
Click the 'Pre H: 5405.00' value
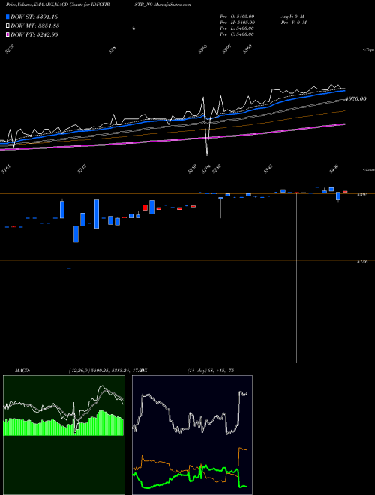(237, 22)
